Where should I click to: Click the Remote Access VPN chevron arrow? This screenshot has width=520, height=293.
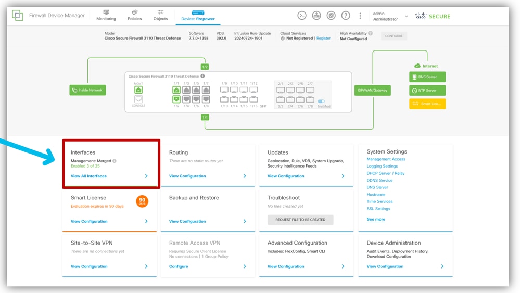245,266
